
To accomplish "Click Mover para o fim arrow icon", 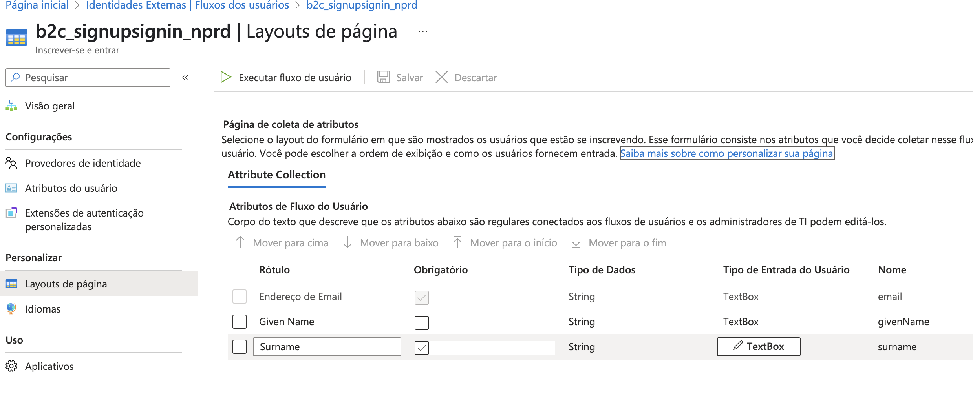I will click(576, 242).
